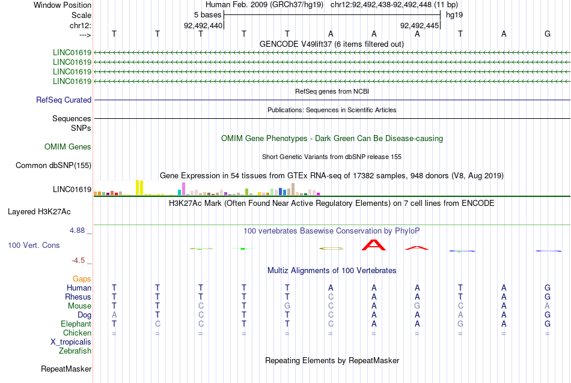The image size is (571, 383).
Task: Click the "hg19" label beside the scale bar
Action: (x=454, y=15)
